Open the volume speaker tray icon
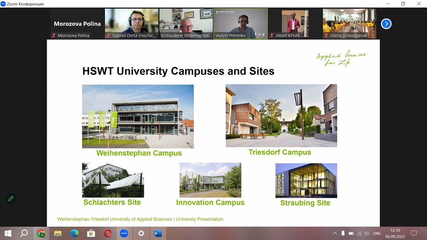The image size is (427, 240). 367,233
